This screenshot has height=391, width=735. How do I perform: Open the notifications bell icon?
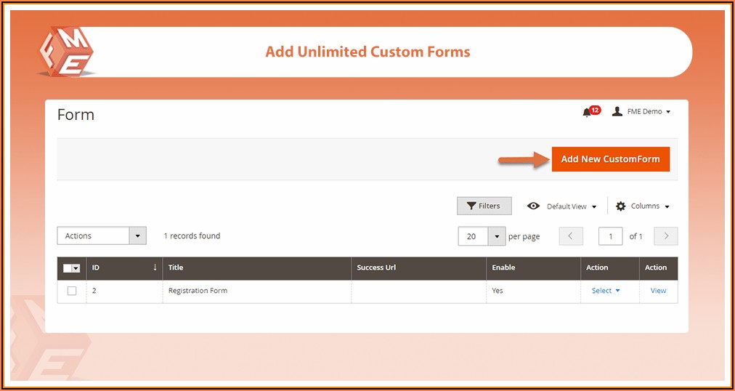point(587,112)
